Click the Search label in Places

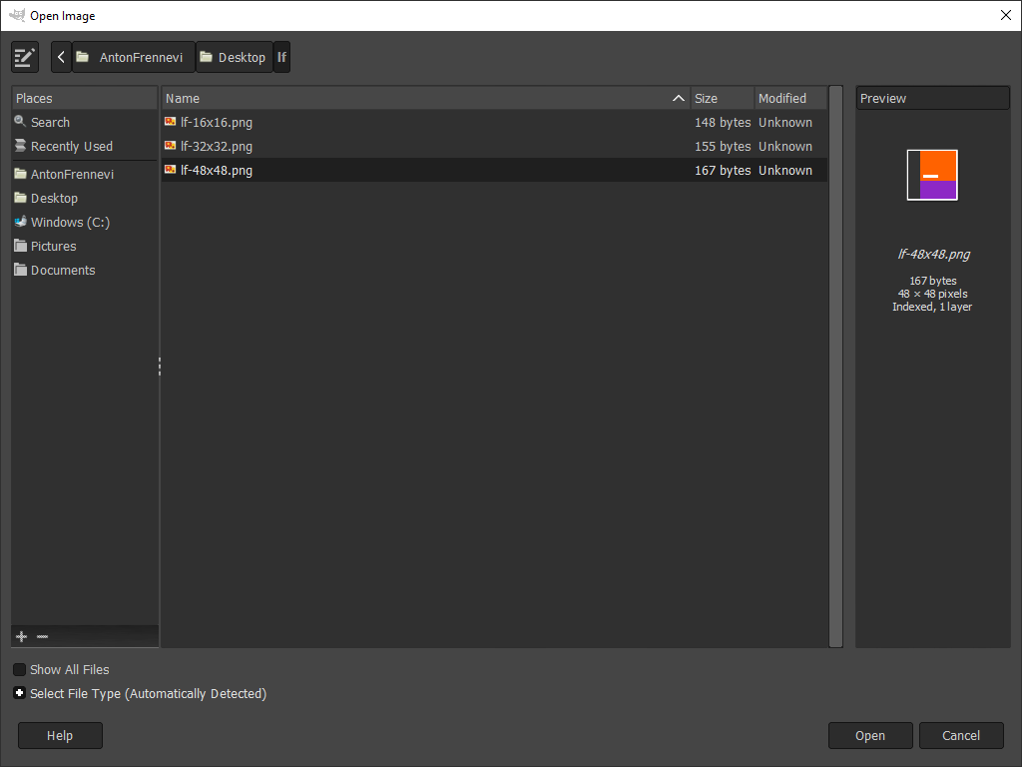point(50,122)
